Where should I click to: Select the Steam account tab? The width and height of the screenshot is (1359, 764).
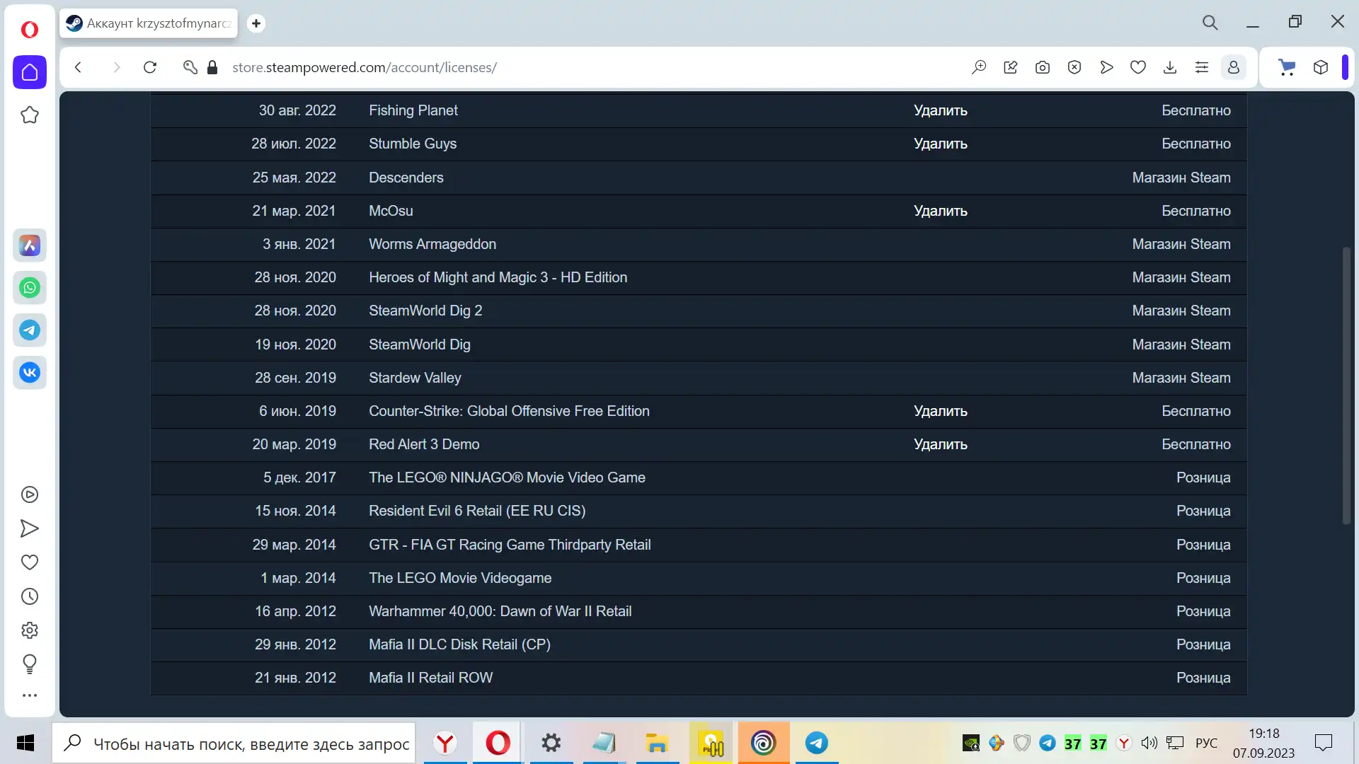149,23
